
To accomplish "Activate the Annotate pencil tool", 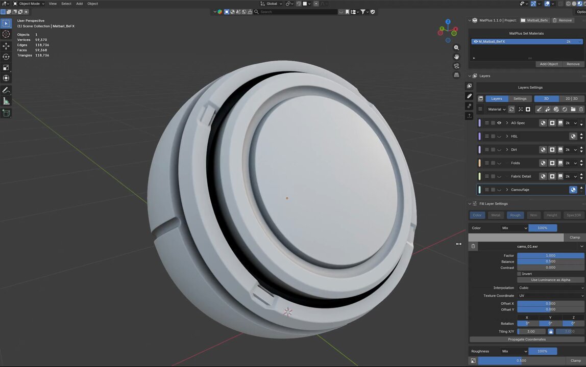I will [6, 90].
